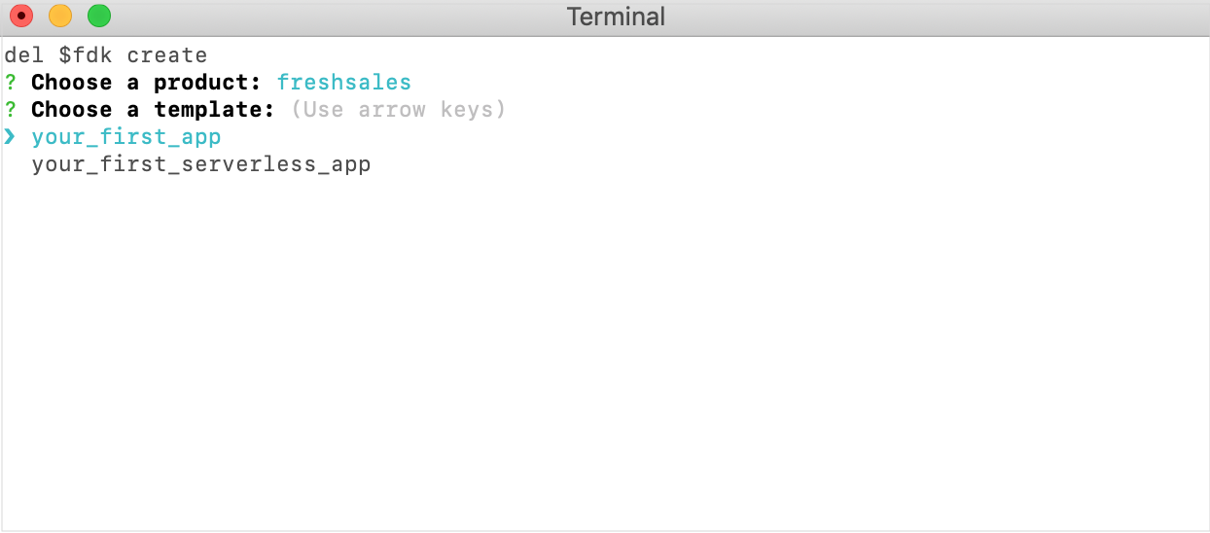The image size is (1210, 533).
Task: Click green question mark beside product prompt
Action: 10,83
